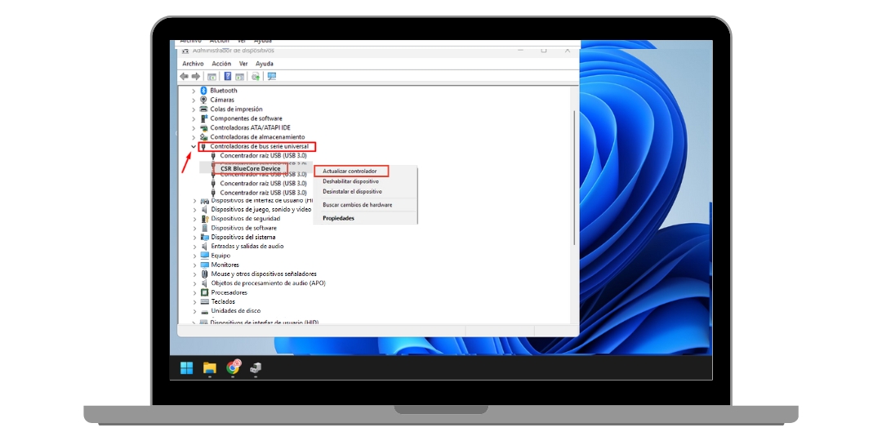Expand the Cámaras category
The width and height of the screenshot is (882, 441).
pyautogui.click(x=194, y=100)
